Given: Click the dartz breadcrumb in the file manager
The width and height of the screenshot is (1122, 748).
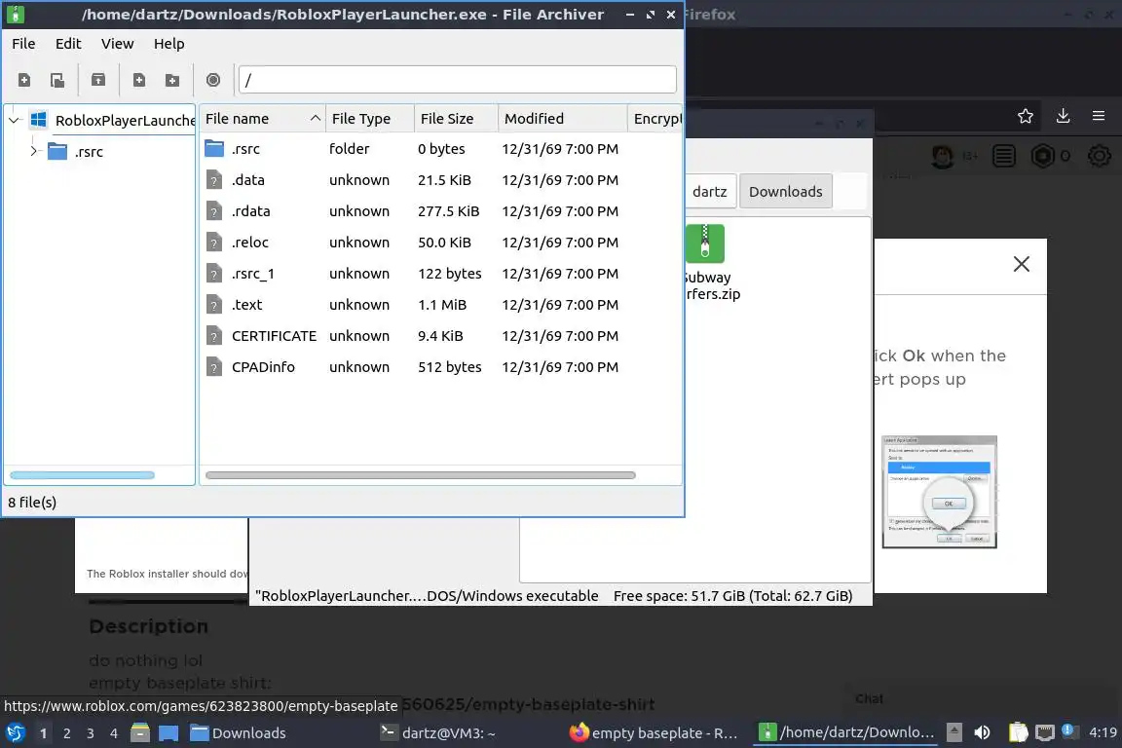Looking at the screenshot, I should click(709, 192).
